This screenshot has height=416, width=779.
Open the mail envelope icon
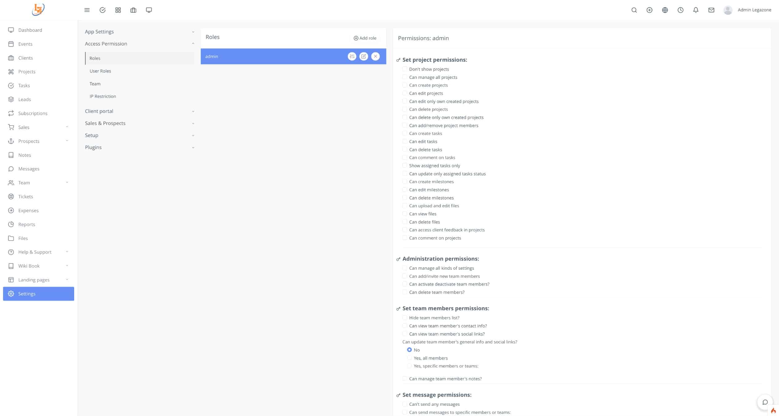click(711, 10)
